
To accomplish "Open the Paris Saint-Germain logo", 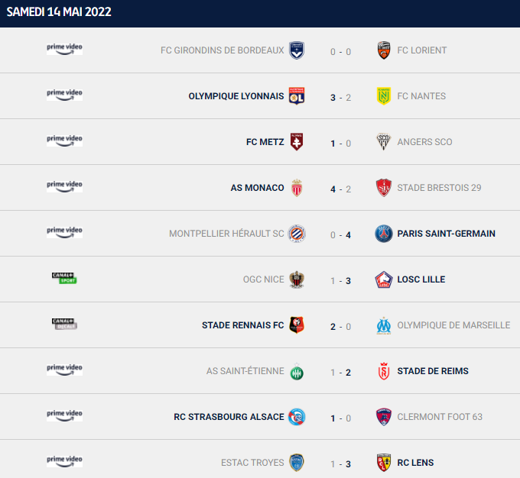I will [x=384, y=234].
